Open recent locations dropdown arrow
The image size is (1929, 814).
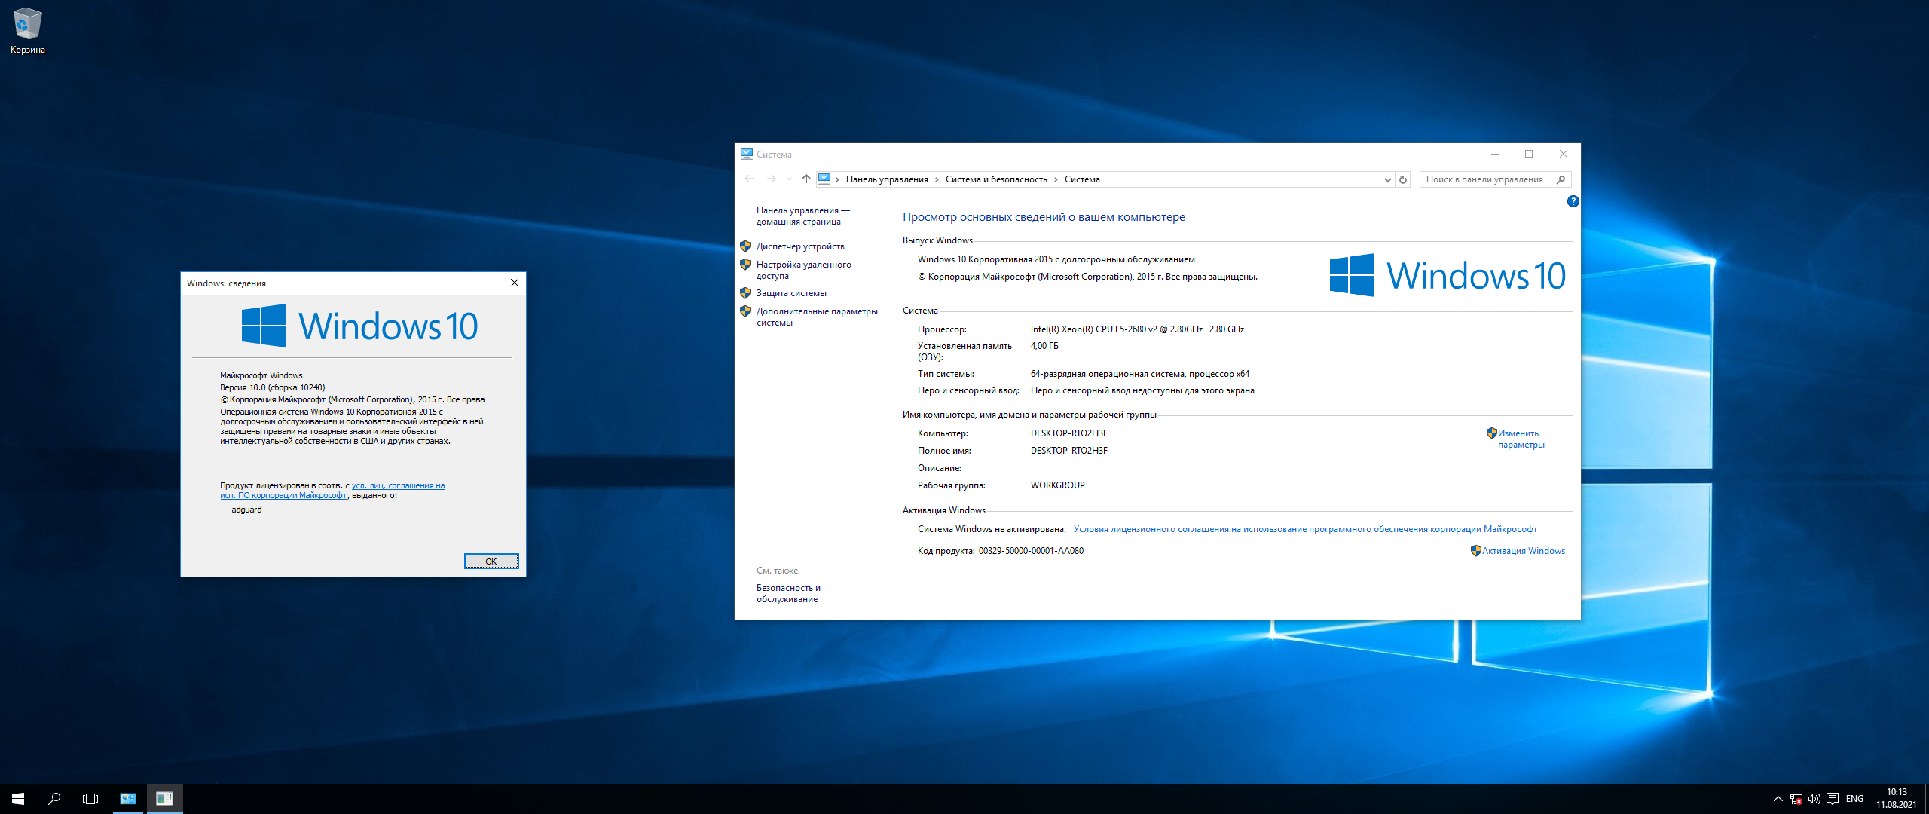[x=789, y=179]
